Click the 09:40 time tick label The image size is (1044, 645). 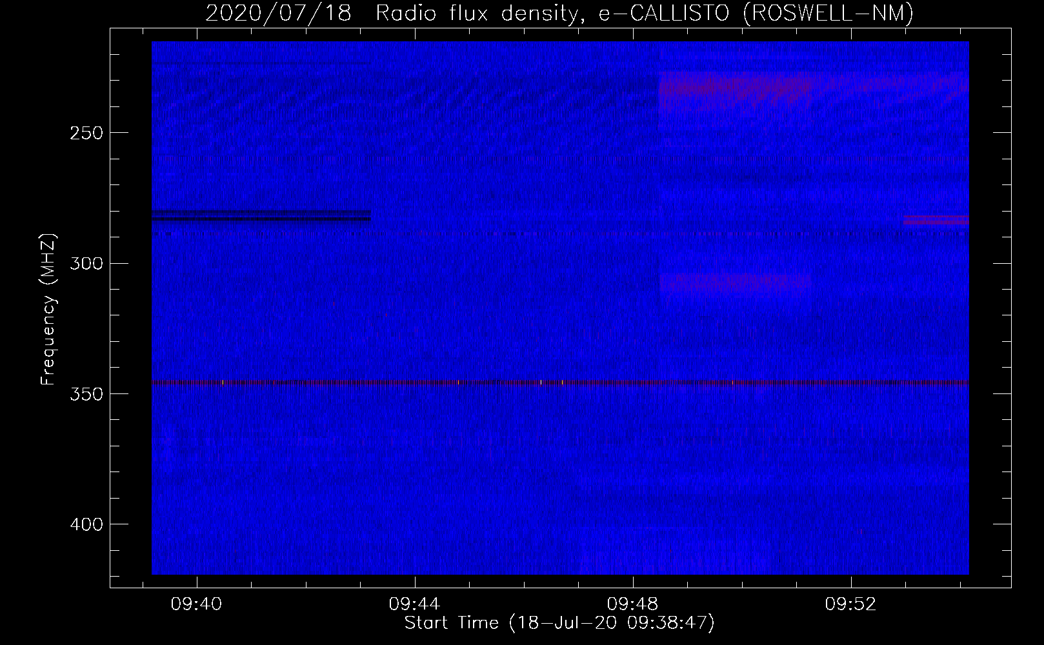point(196,604)
